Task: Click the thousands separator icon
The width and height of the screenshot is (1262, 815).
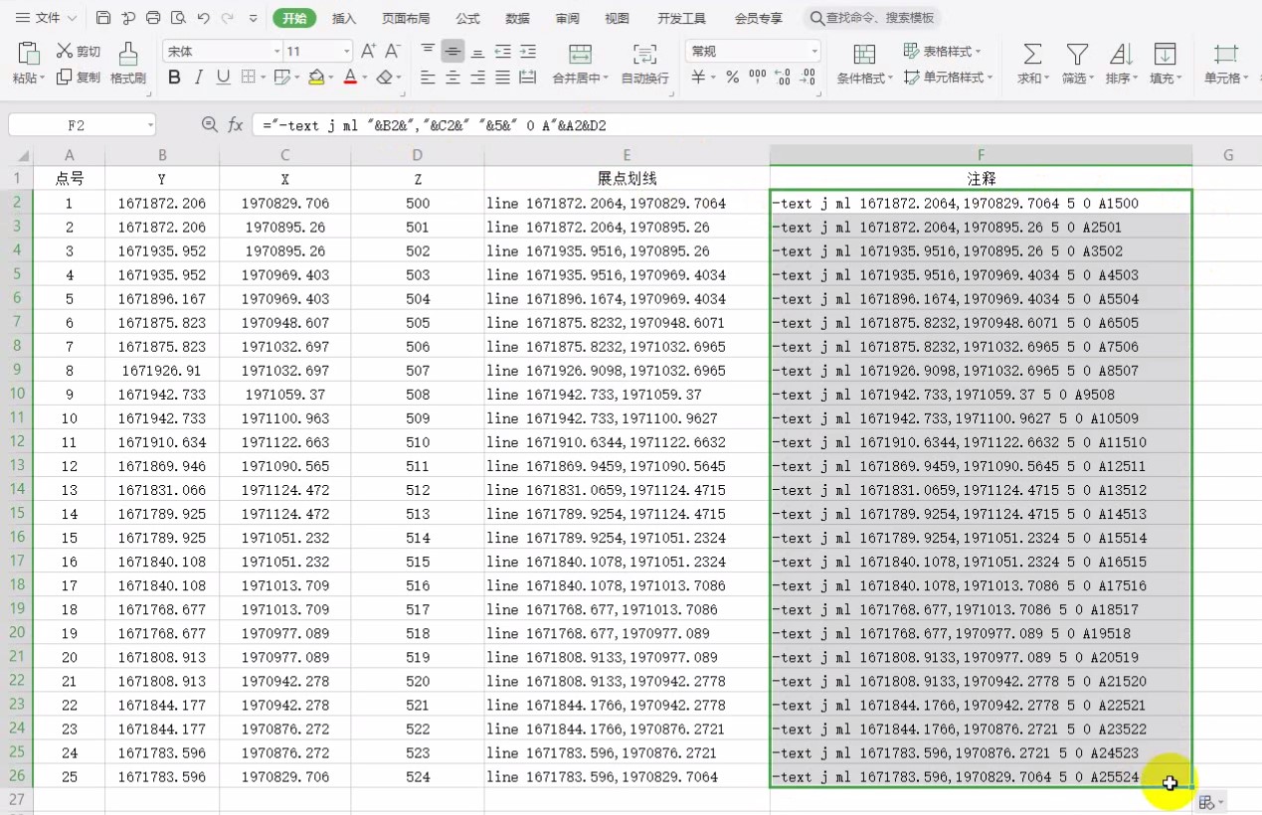Action: coord(757,77)
